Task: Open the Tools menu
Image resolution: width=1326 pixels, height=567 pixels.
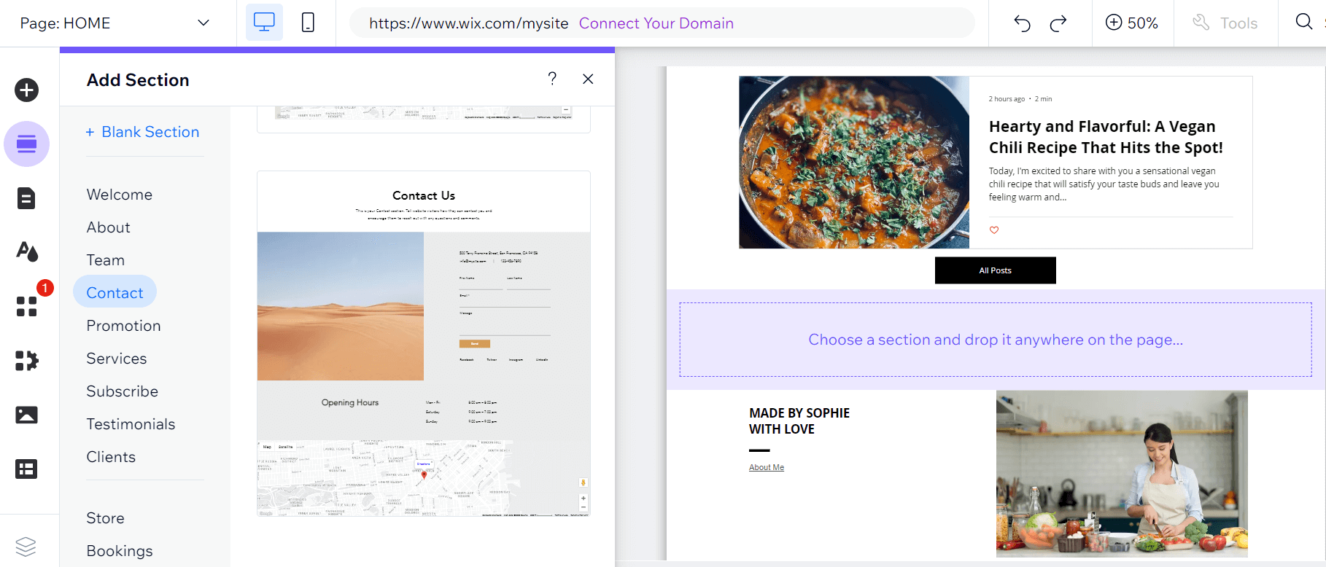Action: click(x=1225, y=23)
